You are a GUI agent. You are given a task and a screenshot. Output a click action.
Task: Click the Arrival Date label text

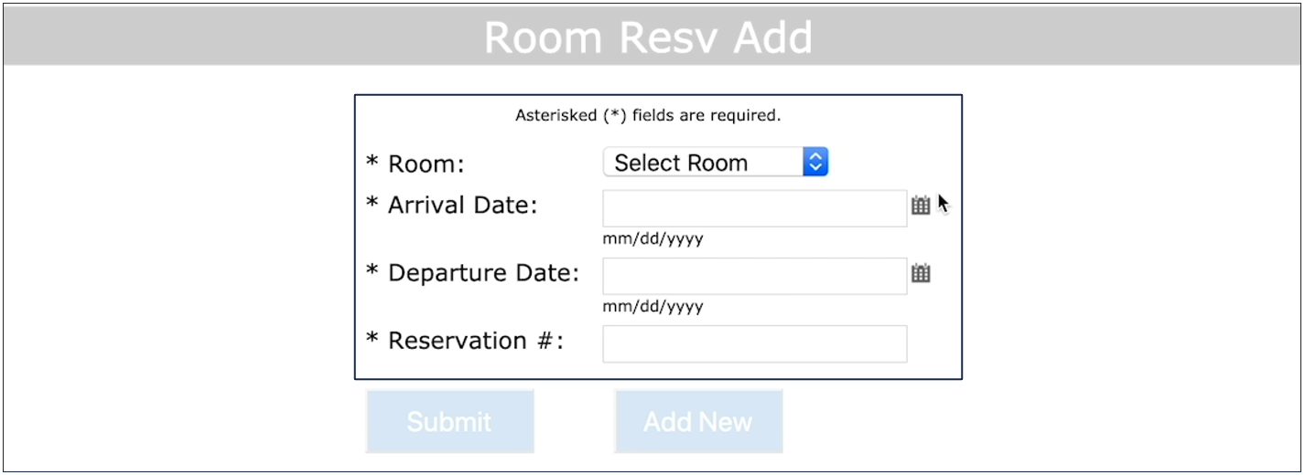[462, 206]
